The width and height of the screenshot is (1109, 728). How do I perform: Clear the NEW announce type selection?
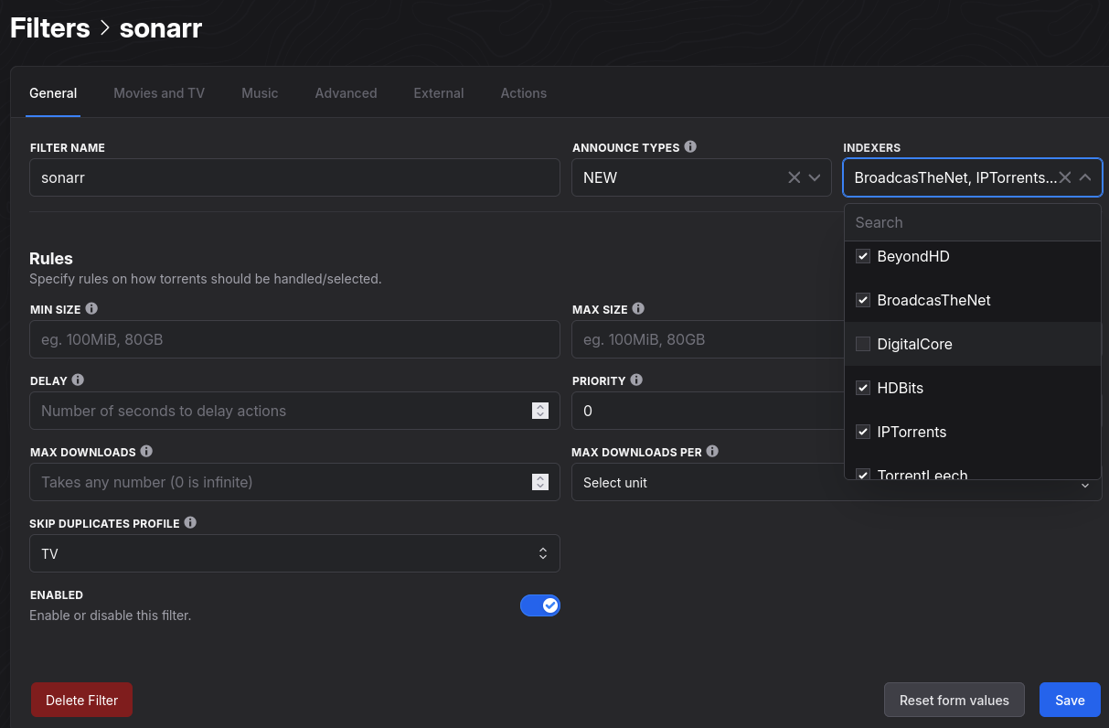pyautogui.click(x=794, y=177)
